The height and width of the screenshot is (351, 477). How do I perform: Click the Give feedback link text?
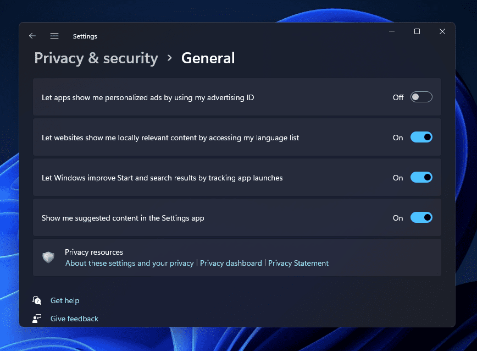click(74, 319)
